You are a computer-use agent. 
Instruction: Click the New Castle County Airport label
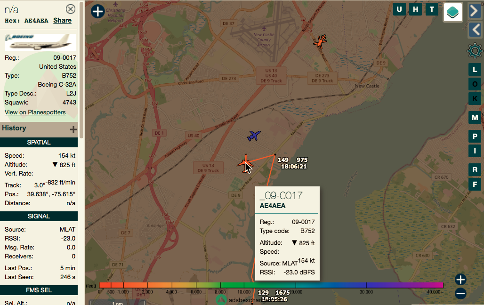264,40
